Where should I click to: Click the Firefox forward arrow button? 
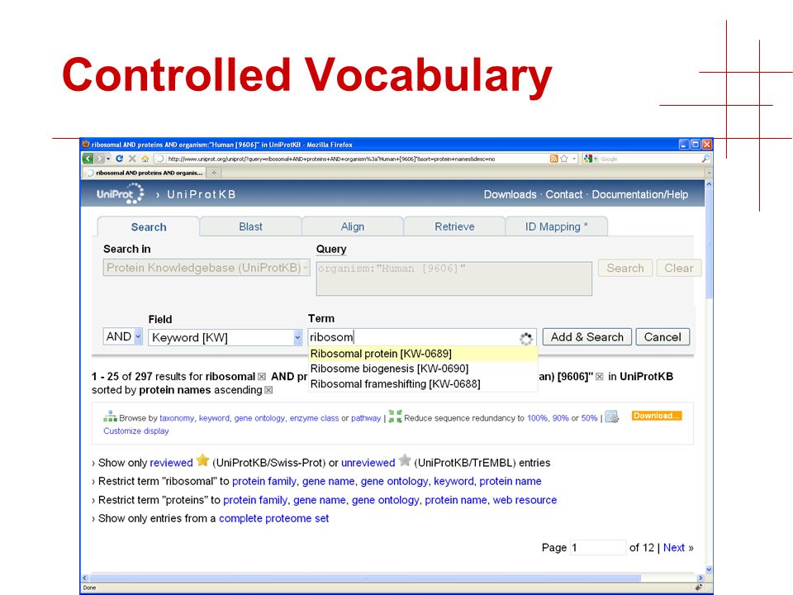coord(100,159)
